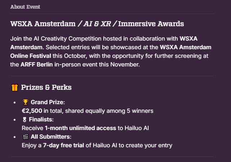
Task: Click the Finalists label
Action: click(x=41, y=120)
